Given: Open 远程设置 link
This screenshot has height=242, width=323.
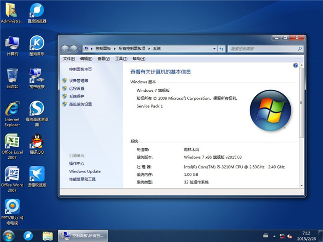Looking at the screenshot, I should tap(77, 89).
